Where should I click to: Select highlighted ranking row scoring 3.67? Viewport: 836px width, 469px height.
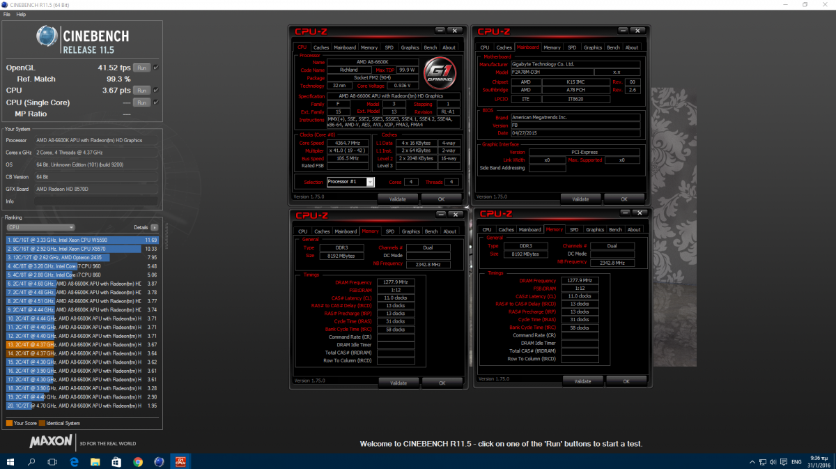click(82, 344)
